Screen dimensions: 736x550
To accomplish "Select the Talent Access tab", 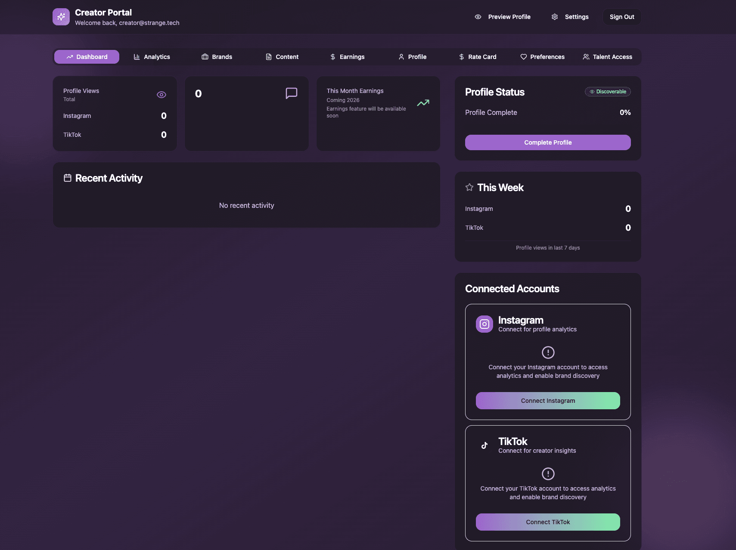I will tap(607, 56).
